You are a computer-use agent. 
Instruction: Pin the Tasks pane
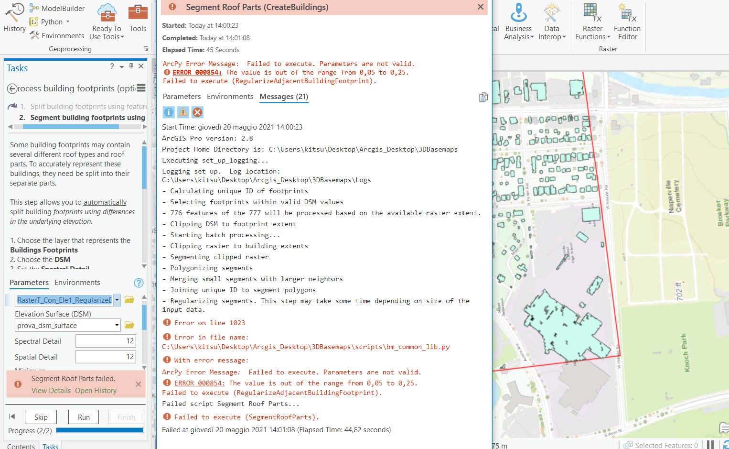[x=130, y=66]
